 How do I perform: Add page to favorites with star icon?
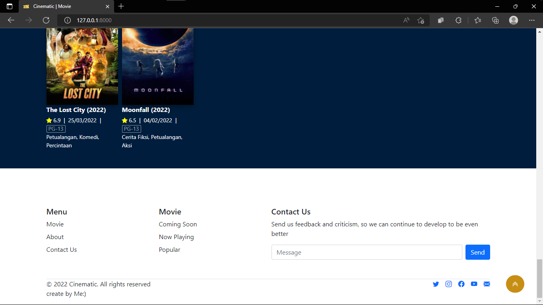421,20
